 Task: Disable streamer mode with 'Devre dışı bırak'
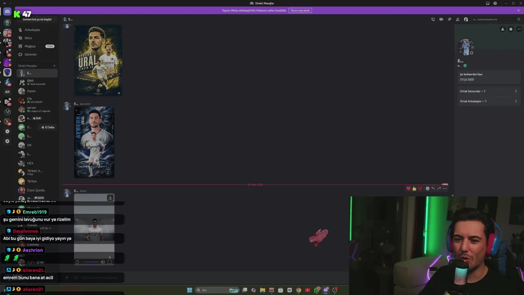[x=300, y=10]
